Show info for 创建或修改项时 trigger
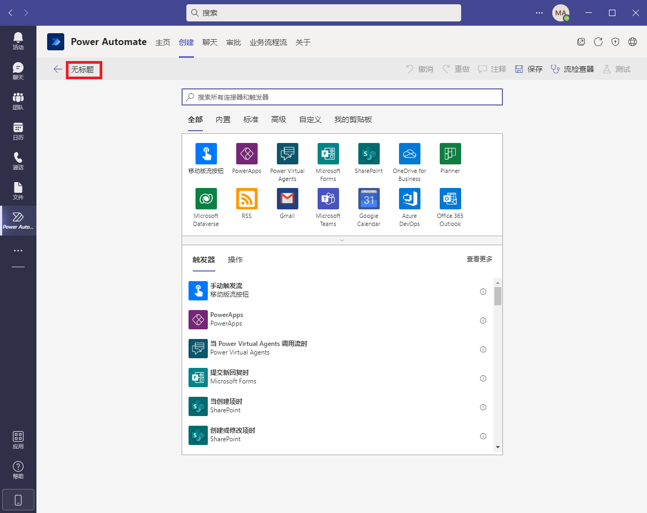647x513 pixels. (x=483, y=436)
